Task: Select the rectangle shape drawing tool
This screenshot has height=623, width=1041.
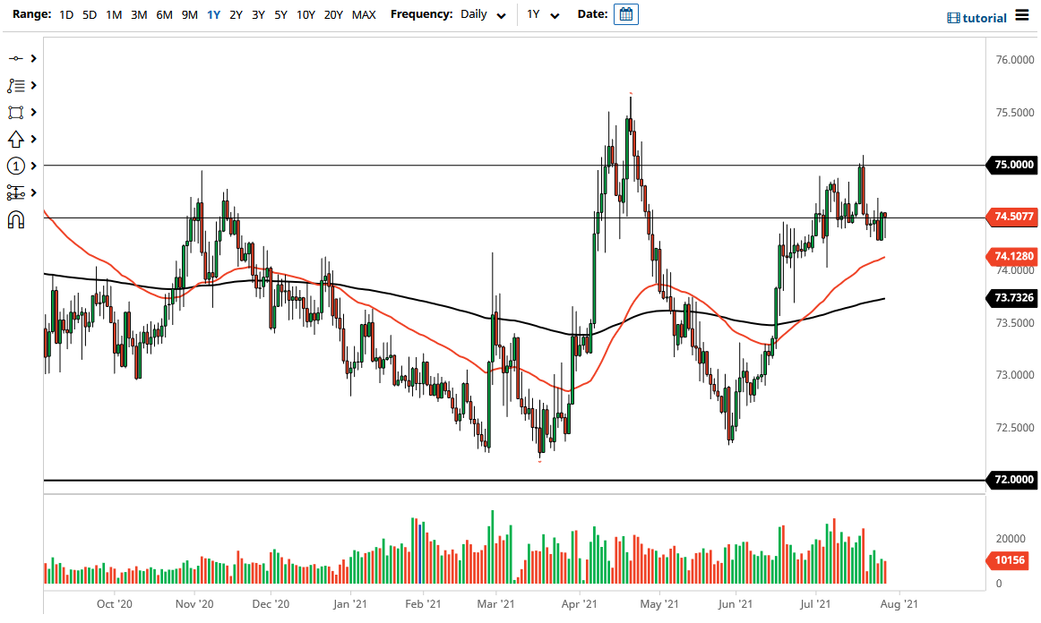Action: click(16, 112)
